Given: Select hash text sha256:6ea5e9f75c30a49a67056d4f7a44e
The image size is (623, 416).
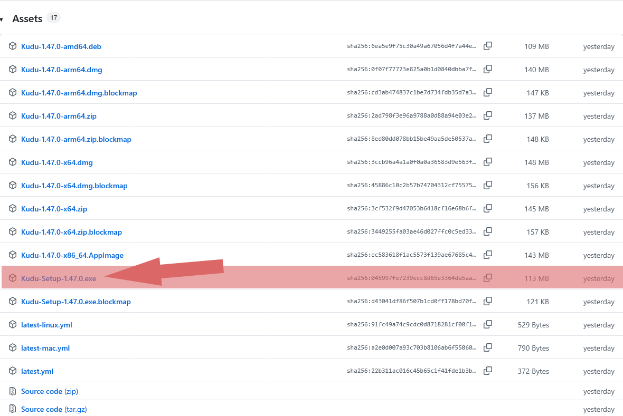Looking at the screenshot, I should (x=411, y=46).
